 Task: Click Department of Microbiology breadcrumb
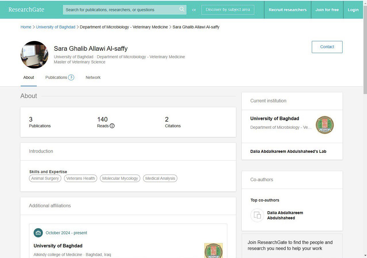(124, 27)
